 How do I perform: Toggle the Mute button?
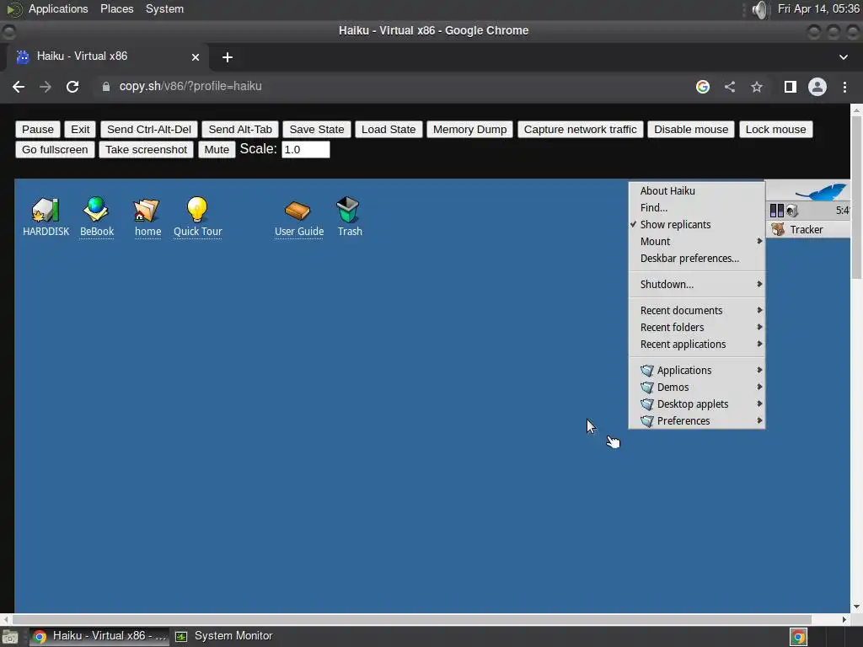[217, 150]
